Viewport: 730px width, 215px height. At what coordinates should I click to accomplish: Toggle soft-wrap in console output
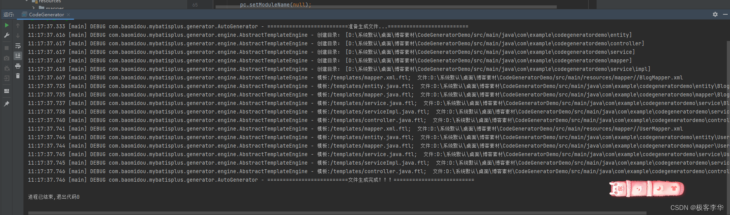[18, 46]
